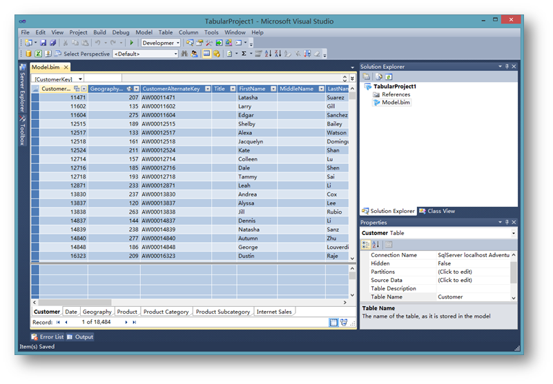
Task: Open filter dropdown on MiddleName column
Action: tap(321, 89)
